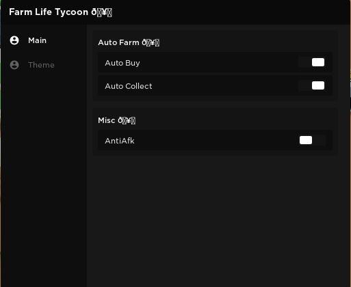Click the dimmed person icon beside Theme

coord(14,65)
